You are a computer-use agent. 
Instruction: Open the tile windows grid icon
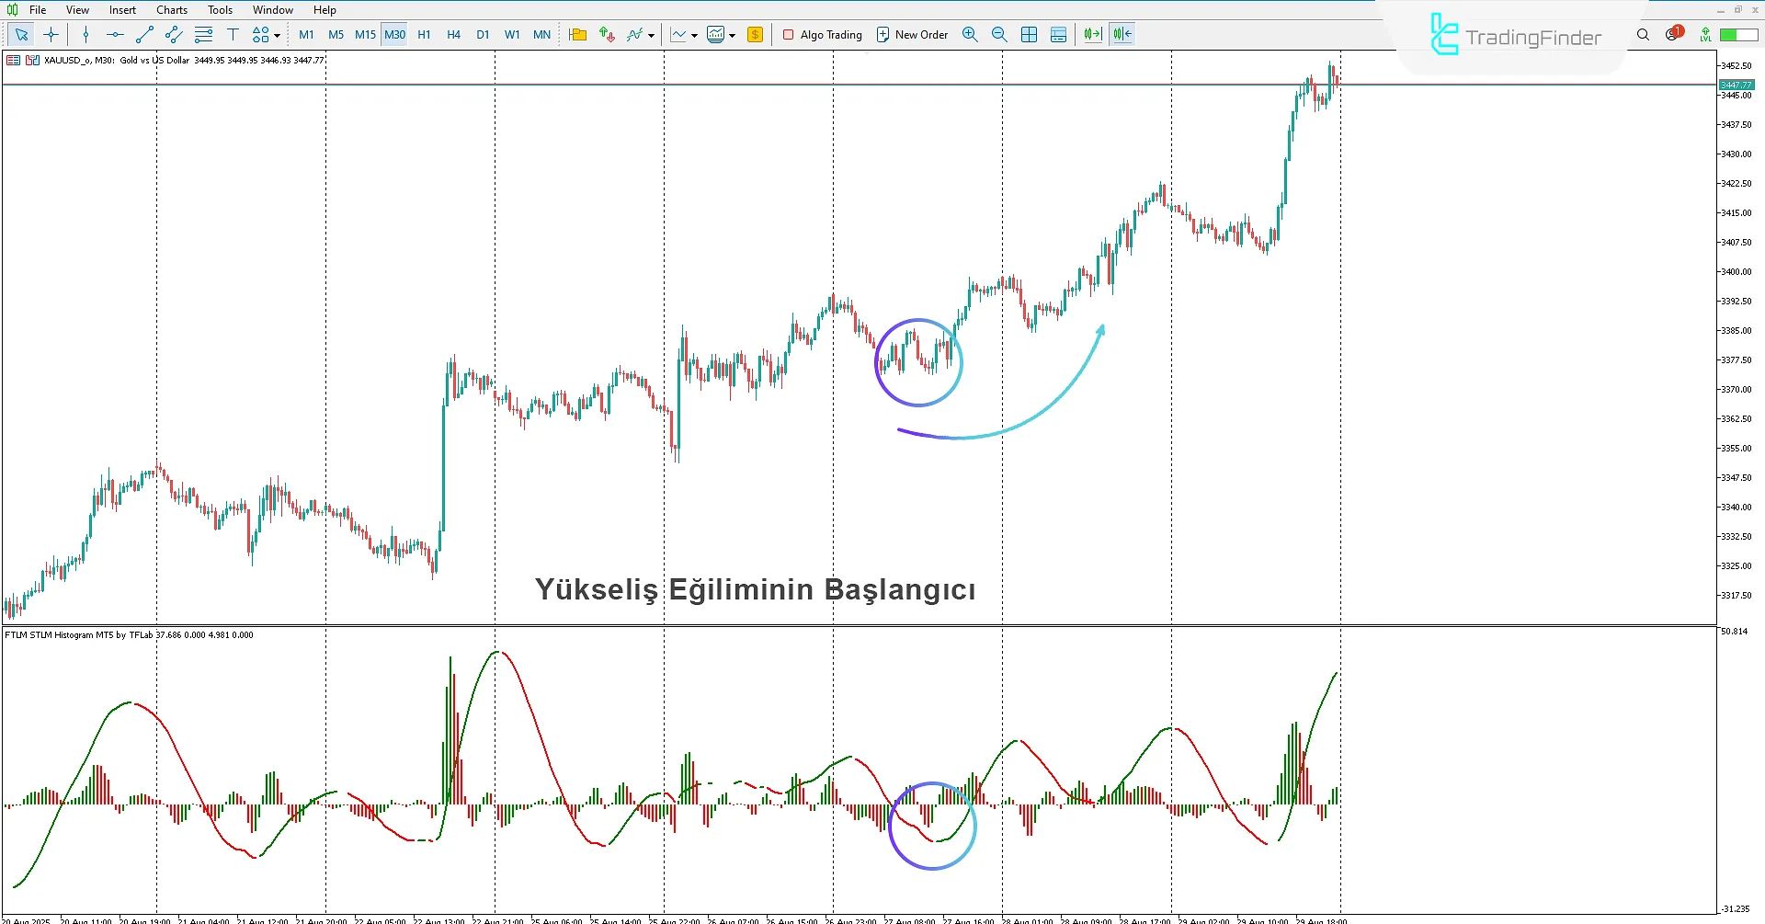1029,34
